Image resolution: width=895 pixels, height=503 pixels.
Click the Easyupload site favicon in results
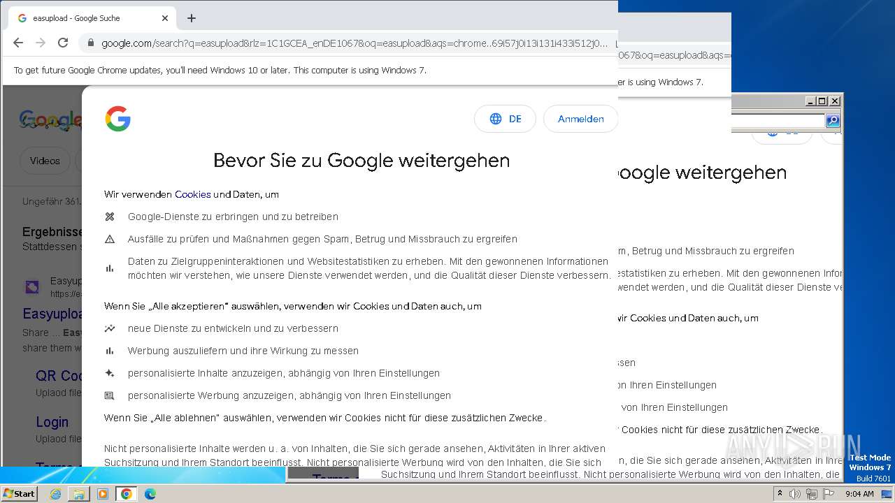point(32,286)
